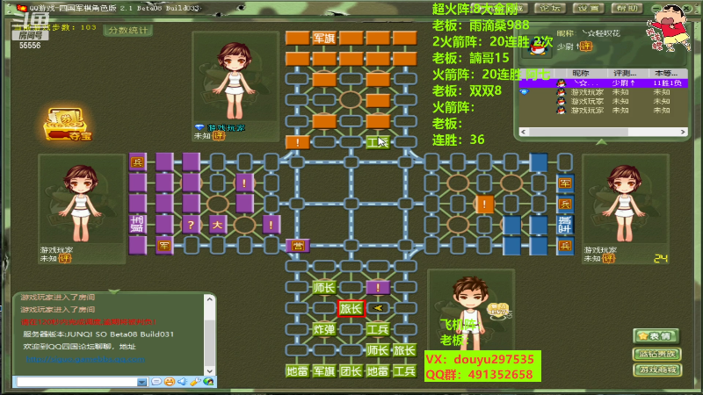This screenshot has width=703, height=395.
Task: Open 分数统计 score statistics
Action: tap(127, 30)
